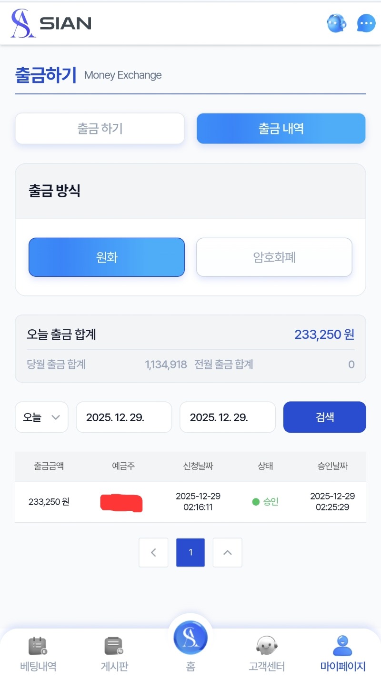Select 암호화폐 withdrawal method
The height and width of the screenshot is (680, 381).
point(274,257)
